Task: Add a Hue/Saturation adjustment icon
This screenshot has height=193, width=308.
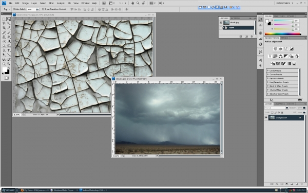Action: click(x=275, y=56)
